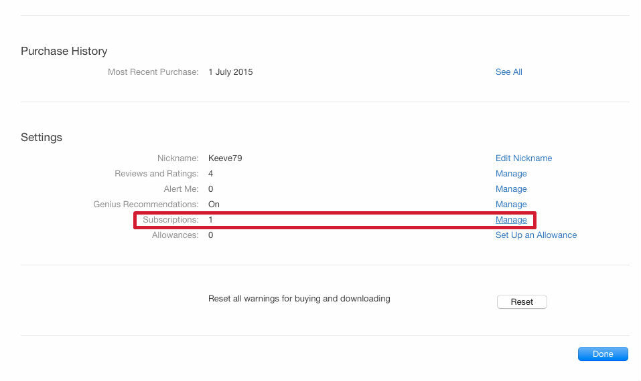641x381 pixels.
Task: Click the Allowances label
Action: tap(175, 235)
